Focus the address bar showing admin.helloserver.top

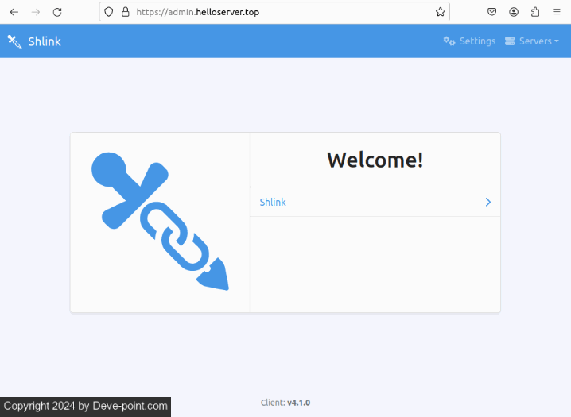278,12
